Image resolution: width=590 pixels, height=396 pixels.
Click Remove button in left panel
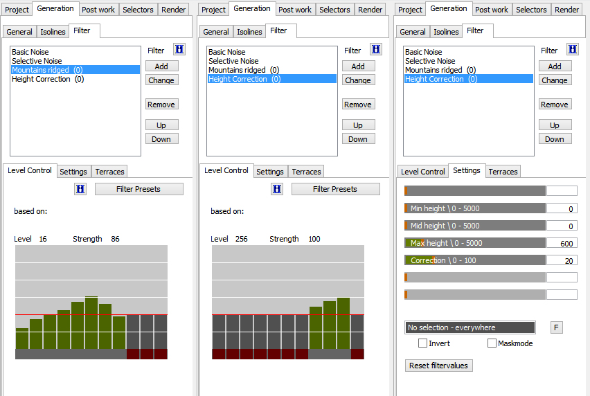161,105
